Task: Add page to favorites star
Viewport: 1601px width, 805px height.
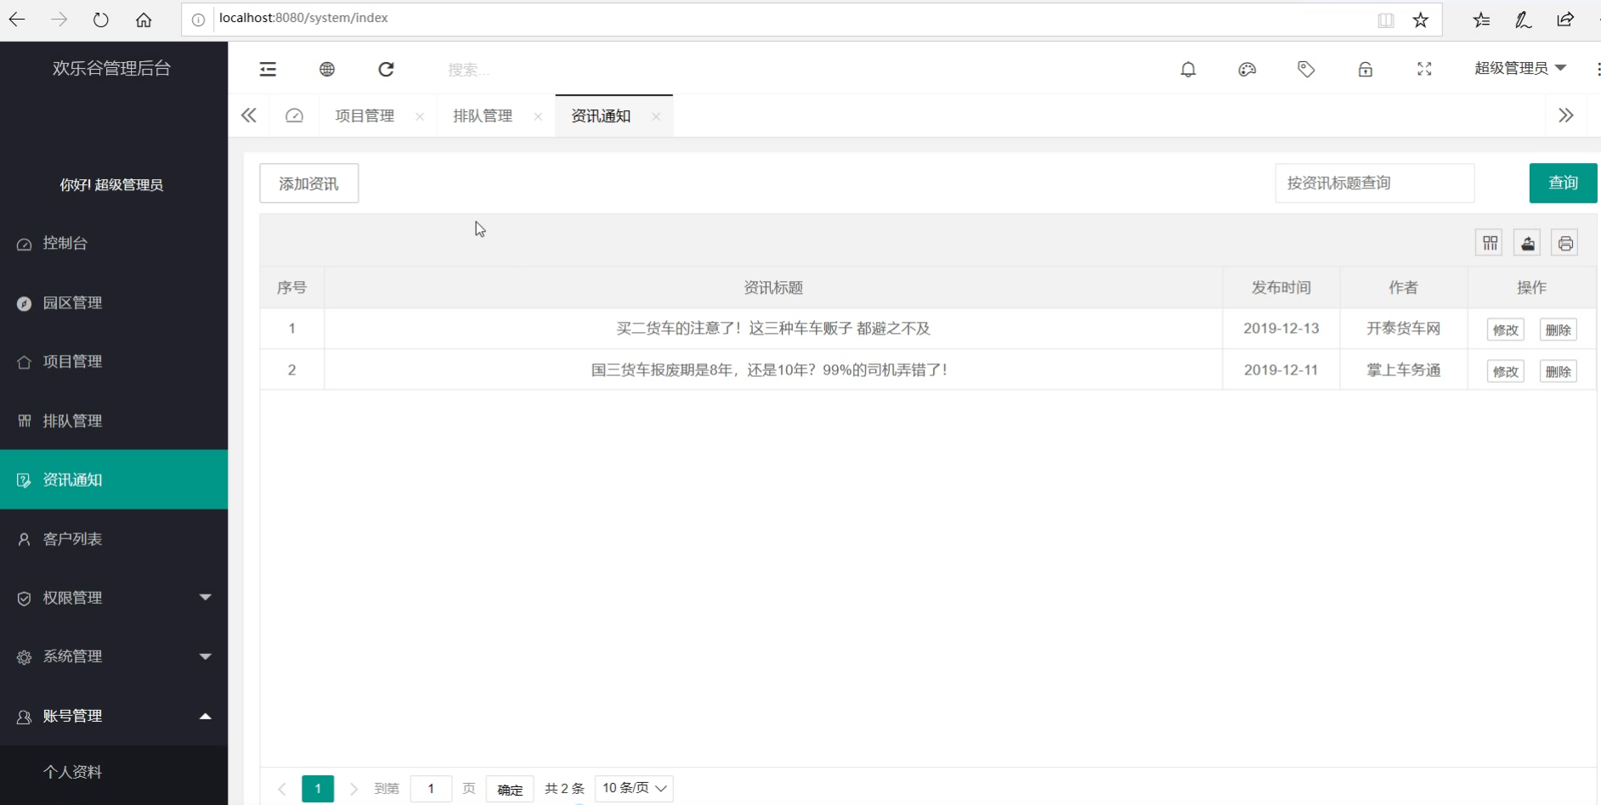Action: point(1421,20)
